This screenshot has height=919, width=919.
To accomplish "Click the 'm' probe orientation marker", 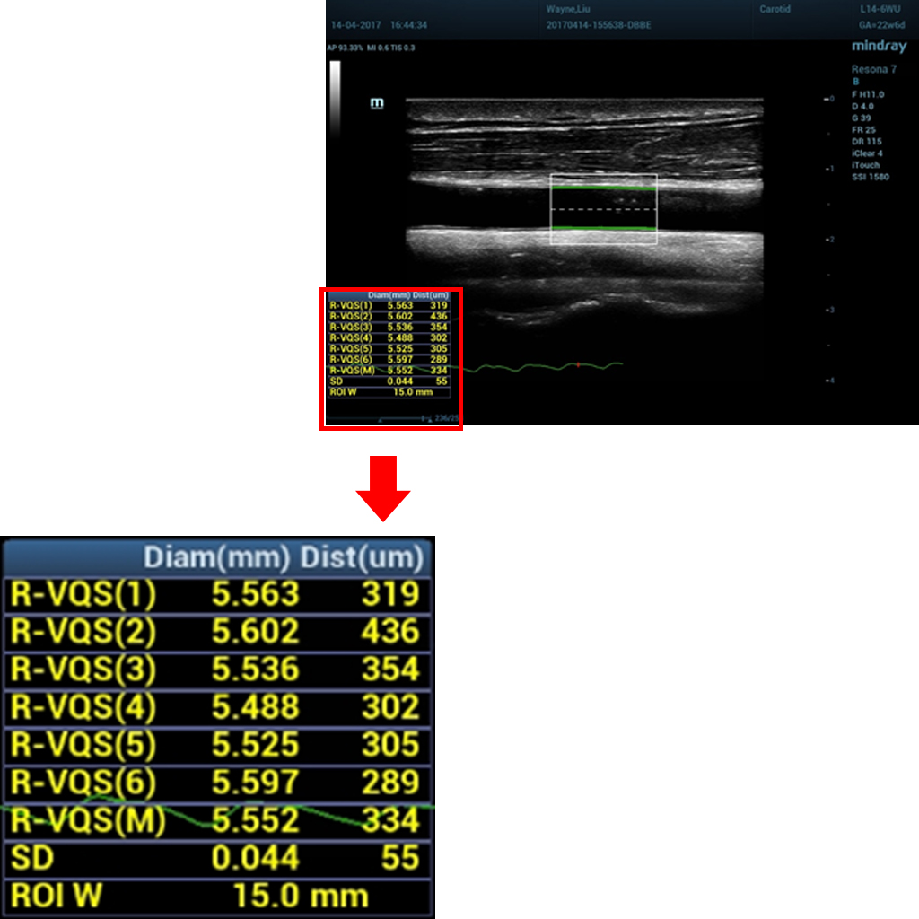I will point(377,104).
